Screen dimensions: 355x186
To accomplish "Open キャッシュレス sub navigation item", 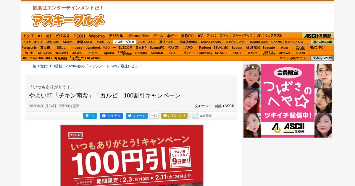I will pos(294,42).
